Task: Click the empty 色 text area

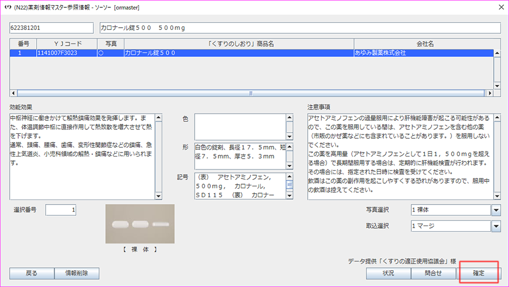Action: [240, 127]
